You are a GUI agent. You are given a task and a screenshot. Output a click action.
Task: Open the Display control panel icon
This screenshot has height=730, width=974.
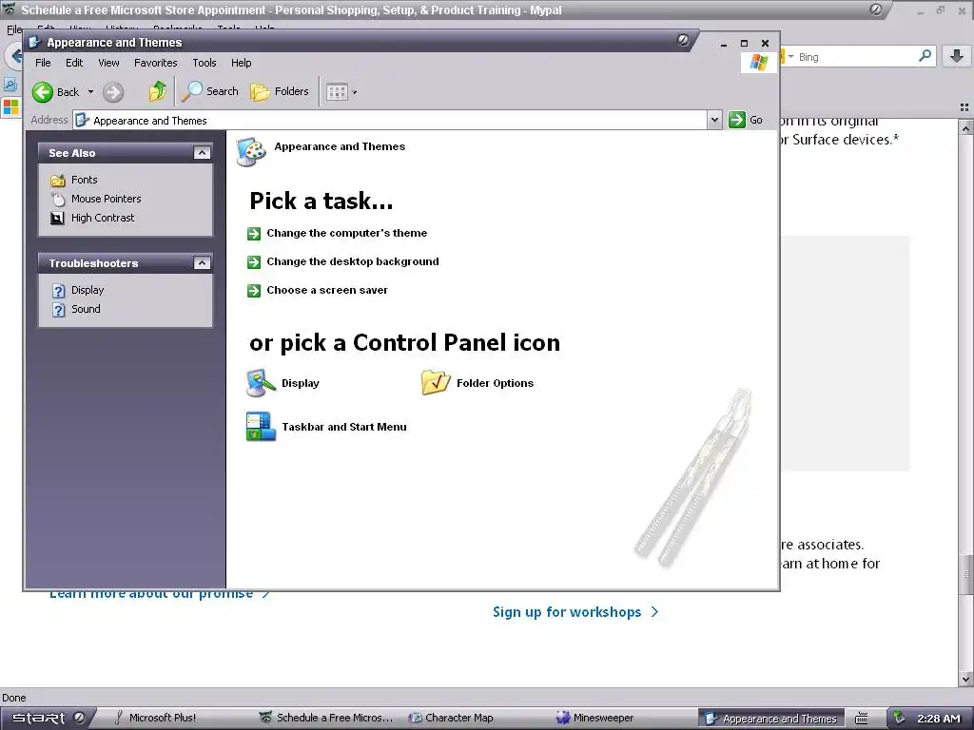point(282,383)
